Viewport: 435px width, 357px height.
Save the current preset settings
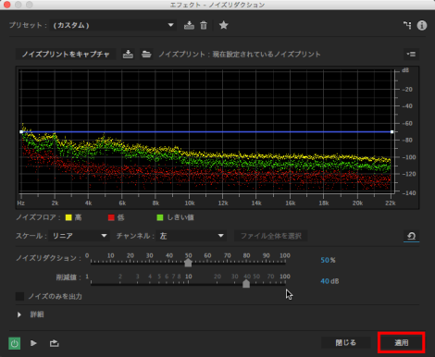(x=189, y=25)
